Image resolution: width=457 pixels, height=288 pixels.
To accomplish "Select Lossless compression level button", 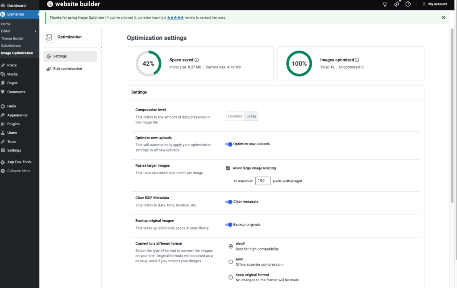I will 235,116.
